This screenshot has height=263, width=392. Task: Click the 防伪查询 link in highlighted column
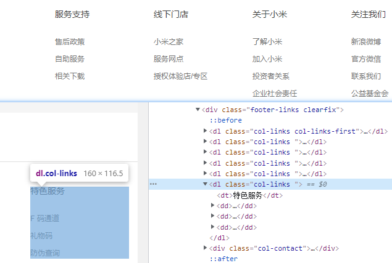45,253
